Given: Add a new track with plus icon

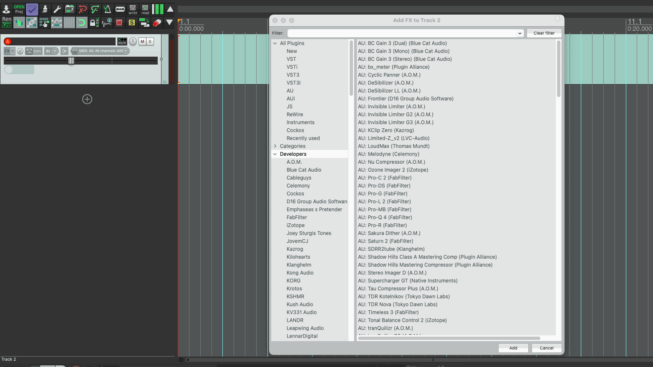Looking at the screenshot, I should pos(87,99).
